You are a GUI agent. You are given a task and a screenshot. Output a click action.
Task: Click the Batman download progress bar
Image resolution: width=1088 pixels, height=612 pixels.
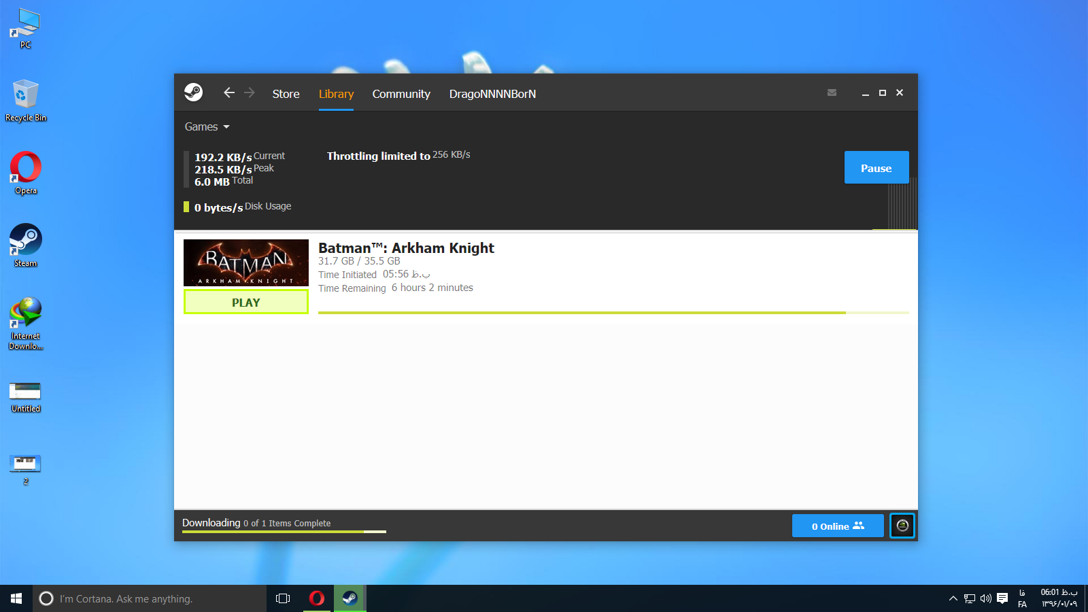click(x=613, y=313)
